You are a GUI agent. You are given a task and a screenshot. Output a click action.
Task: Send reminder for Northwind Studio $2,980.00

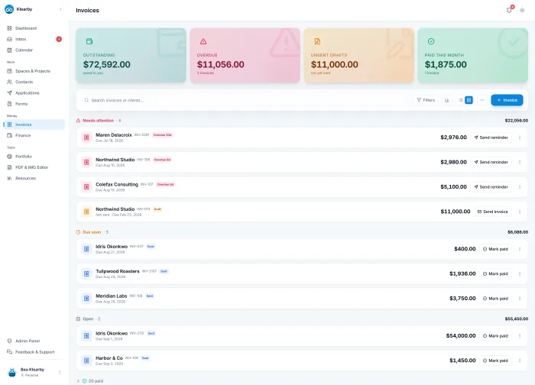coord(491,162)
